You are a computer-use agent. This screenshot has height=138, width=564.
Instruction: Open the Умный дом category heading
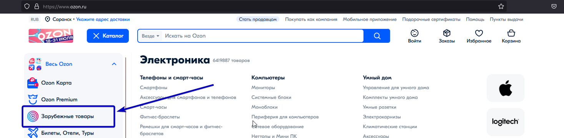[x=377, y=78]
